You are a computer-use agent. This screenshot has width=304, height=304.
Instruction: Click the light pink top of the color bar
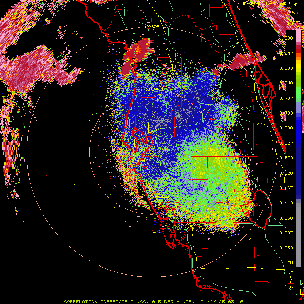298,36
